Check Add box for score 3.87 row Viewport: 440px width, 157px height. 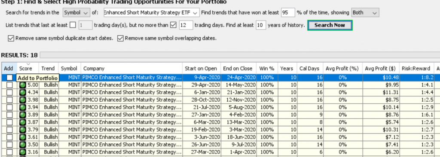[x=9, y=122]
